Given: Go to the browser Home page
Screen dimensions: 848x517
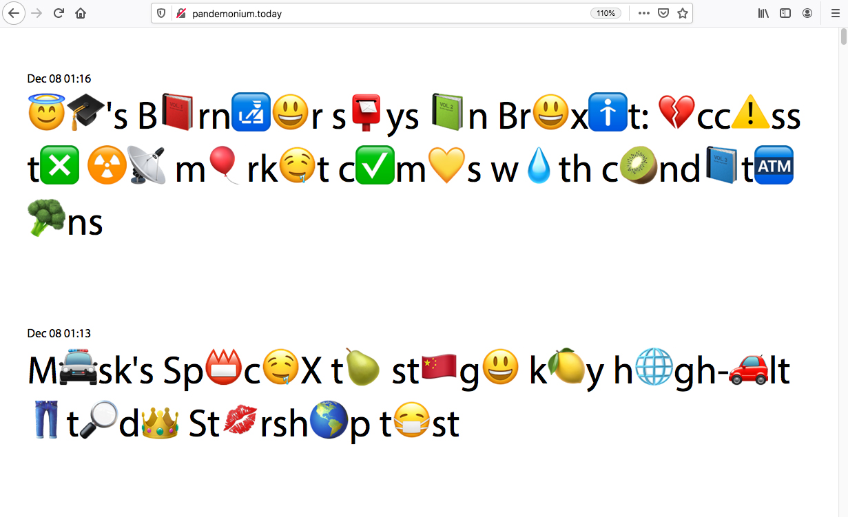Looking at the screenshot, I should (81, 13).
